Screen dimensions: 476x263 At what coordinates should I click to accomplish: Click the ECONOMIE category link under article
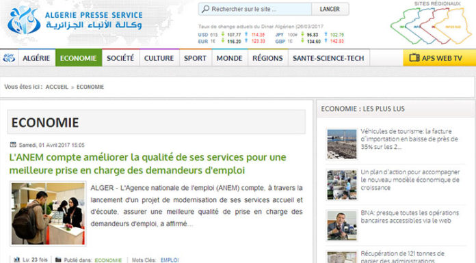(108, 260)
